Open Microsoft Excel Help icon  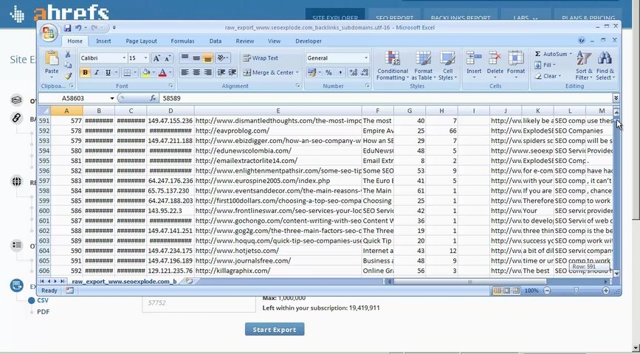coord(582,41)
